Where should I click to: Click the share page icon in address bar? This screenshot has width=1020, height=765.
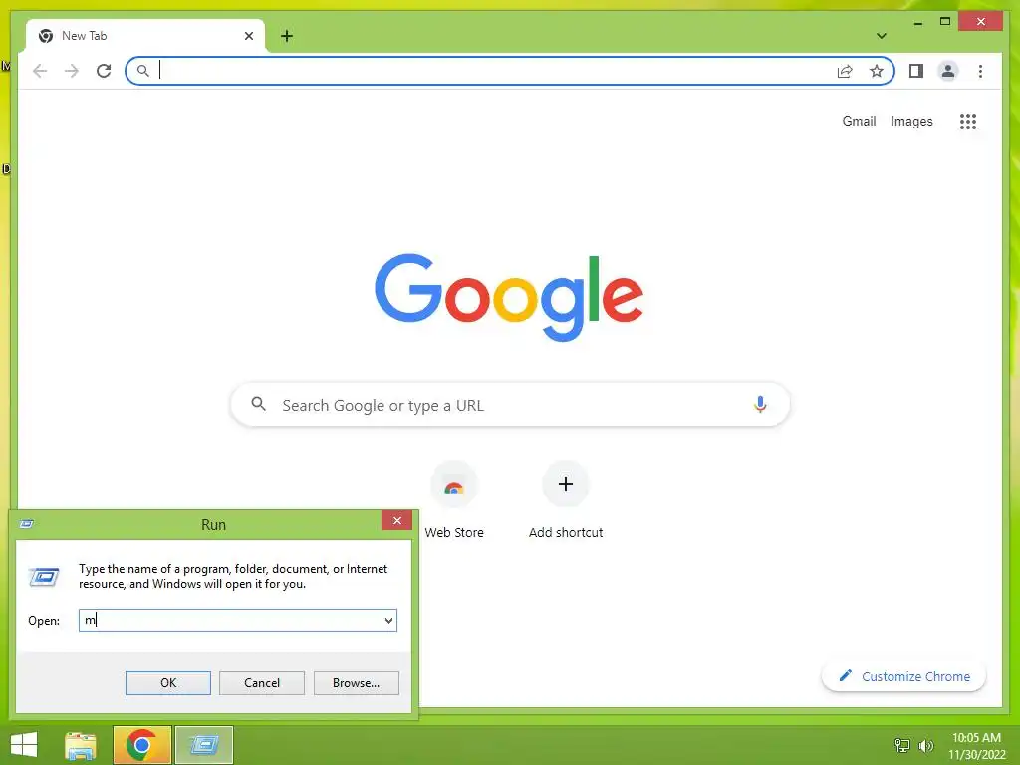click(845, 71)
